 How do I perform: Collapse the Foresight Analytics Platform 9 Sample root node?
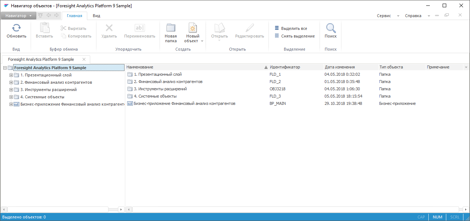coord(5,68)
